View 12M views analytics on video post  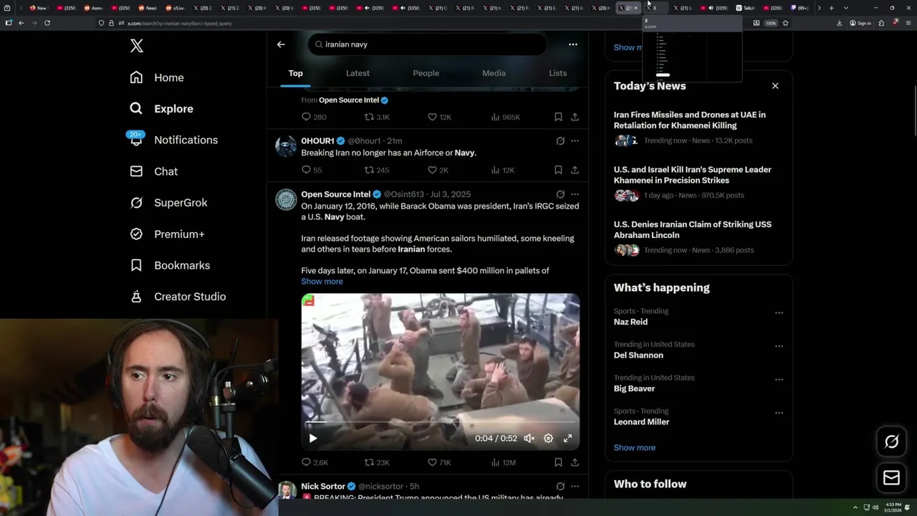click(503, 462)
